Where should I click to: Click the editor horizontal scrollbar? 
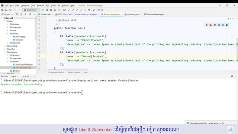tap(68, 69)
